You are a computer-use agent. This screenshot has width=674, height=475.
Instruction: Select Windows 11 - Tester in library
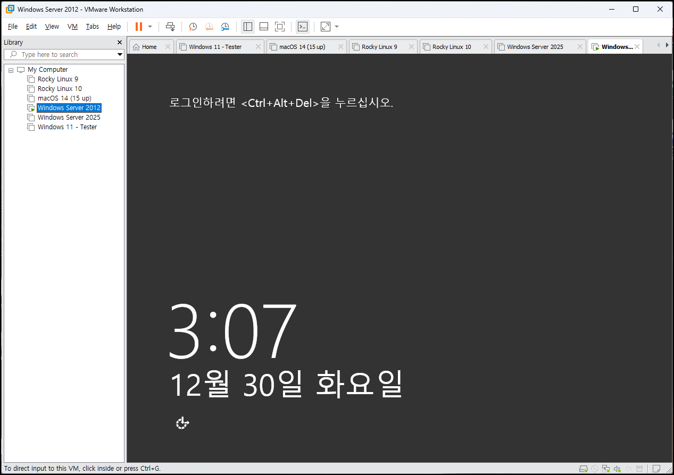coord(67,127)
